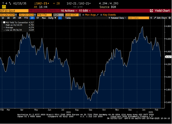
Task: Click the Mid YTW yield field
Action: (x=44, y=15)
